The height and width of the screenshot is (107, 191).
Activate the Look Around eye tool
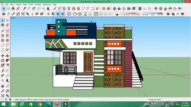click(37, 14)
